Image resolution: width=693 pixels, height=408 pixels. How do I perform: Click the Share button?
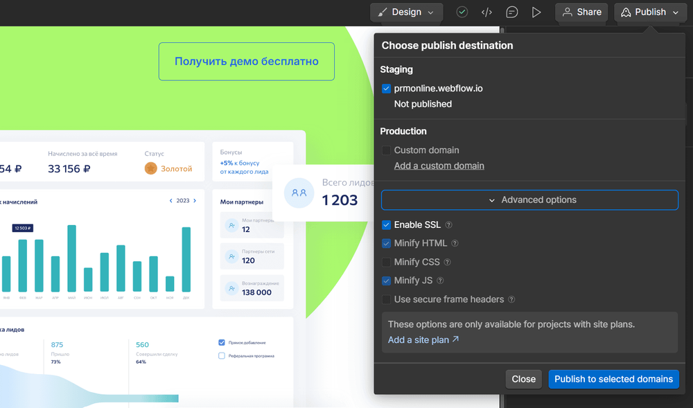[581, 12]
